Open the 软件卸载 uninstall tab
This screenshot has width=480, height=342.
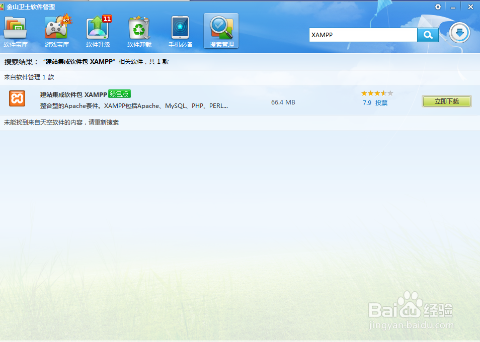pos(139,32)
